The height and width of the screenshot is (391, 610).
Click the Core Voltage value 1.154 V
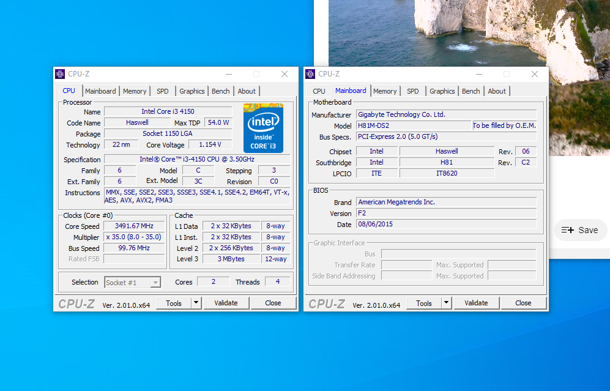tap(210, 144)
